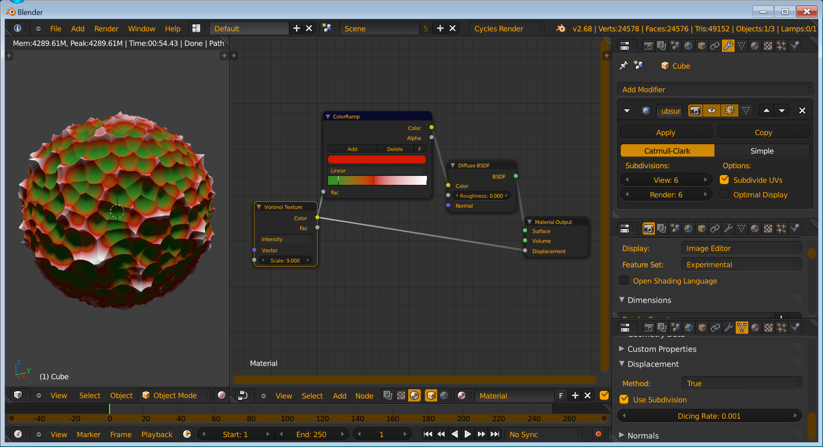823x447 pixels.
Task: Move the Subsurf modifier up with the up arrow
Action: [766, 111]
